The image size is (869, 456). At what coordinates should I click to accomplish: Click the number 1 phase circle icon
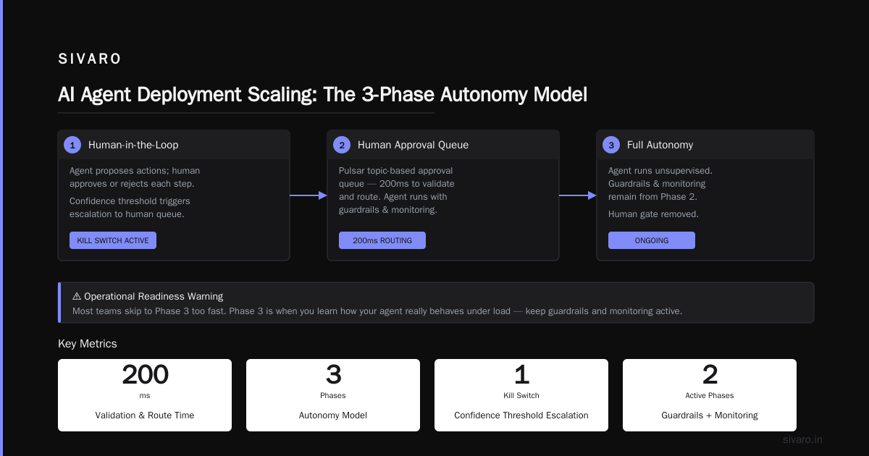click(x=72, y=145)
